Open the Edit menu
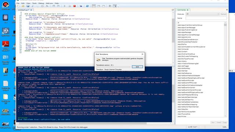This screenshot has width=235, height=132. [23, 3]
